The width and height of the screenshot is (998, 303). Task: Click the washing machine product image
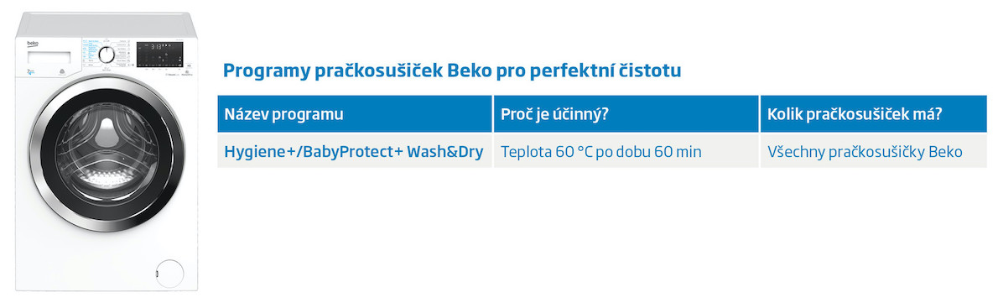[x=107, y=151]
